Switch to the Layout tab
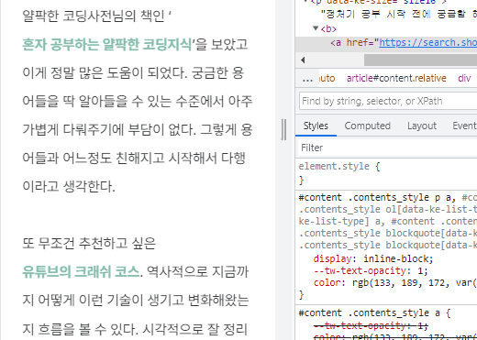The width and height of the screenshot is (477, 340). pyautogui.click(x=422, y=126)
